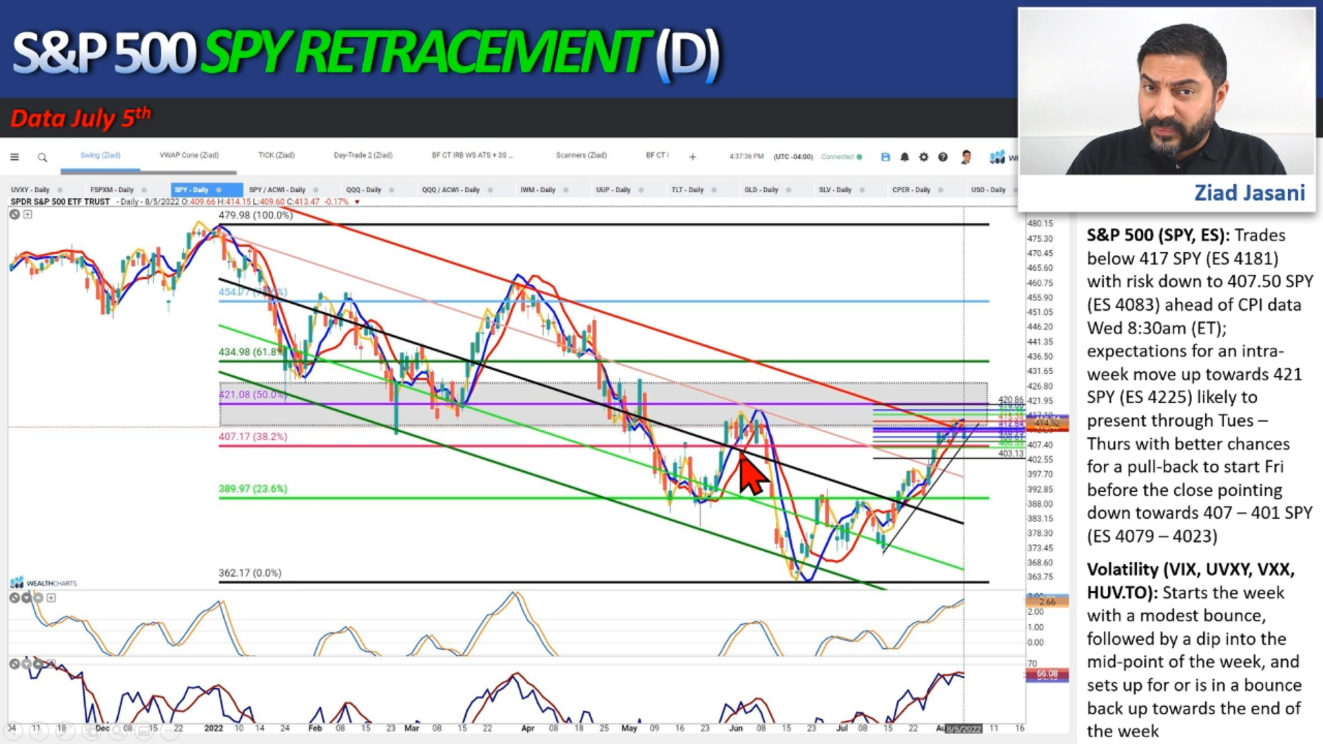Switch to Scanners (Ziad) tab
This screenshot has height=744, width=1323.
[581, 156]
